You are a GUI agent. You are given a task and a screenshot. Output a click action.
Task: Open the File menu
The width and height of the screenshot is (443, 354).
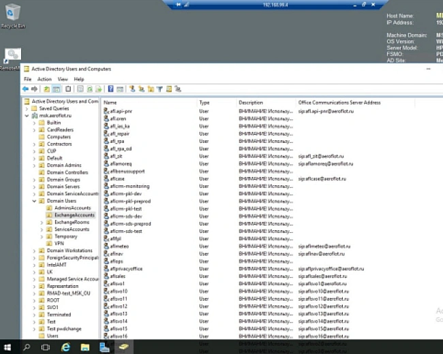coord(28,79)
